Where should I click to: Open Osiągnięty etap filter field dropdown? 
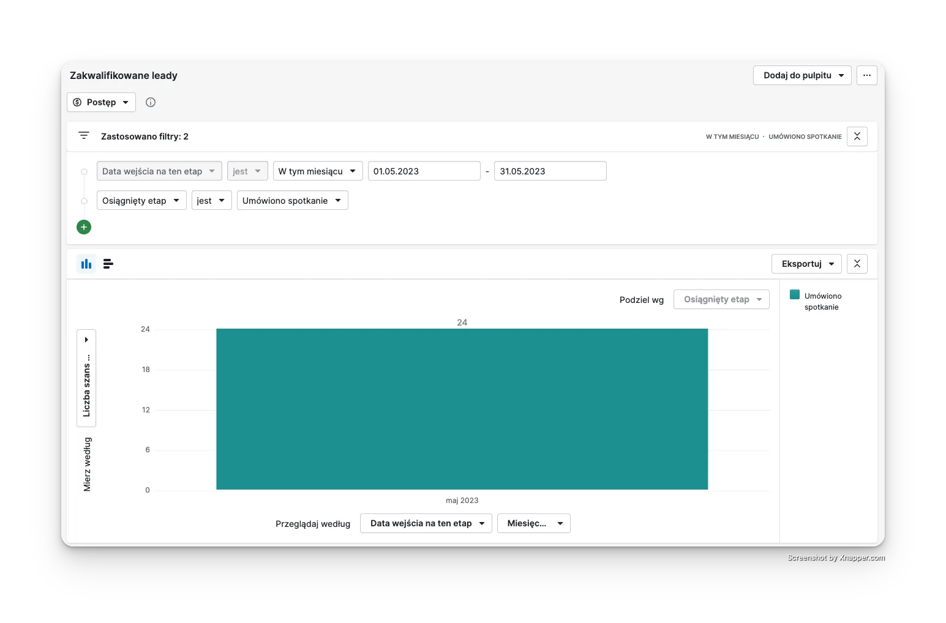(x=141, y=200)
